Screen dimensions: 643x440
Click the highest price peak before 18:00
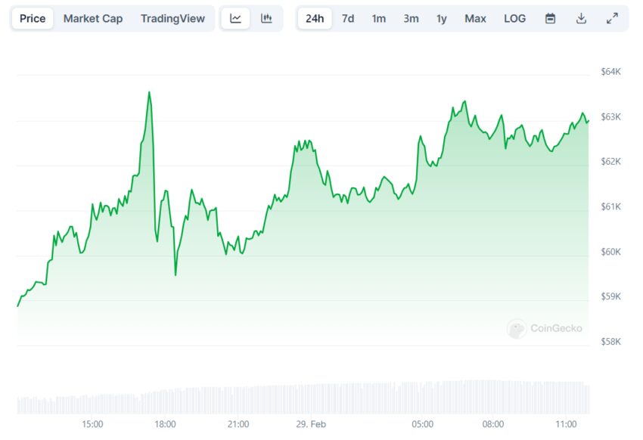coord(149,92)
